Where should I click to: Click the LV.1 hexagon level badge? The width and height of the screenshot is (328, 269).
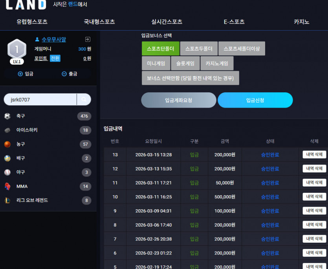pyautogui.click(x=17, y=51)
